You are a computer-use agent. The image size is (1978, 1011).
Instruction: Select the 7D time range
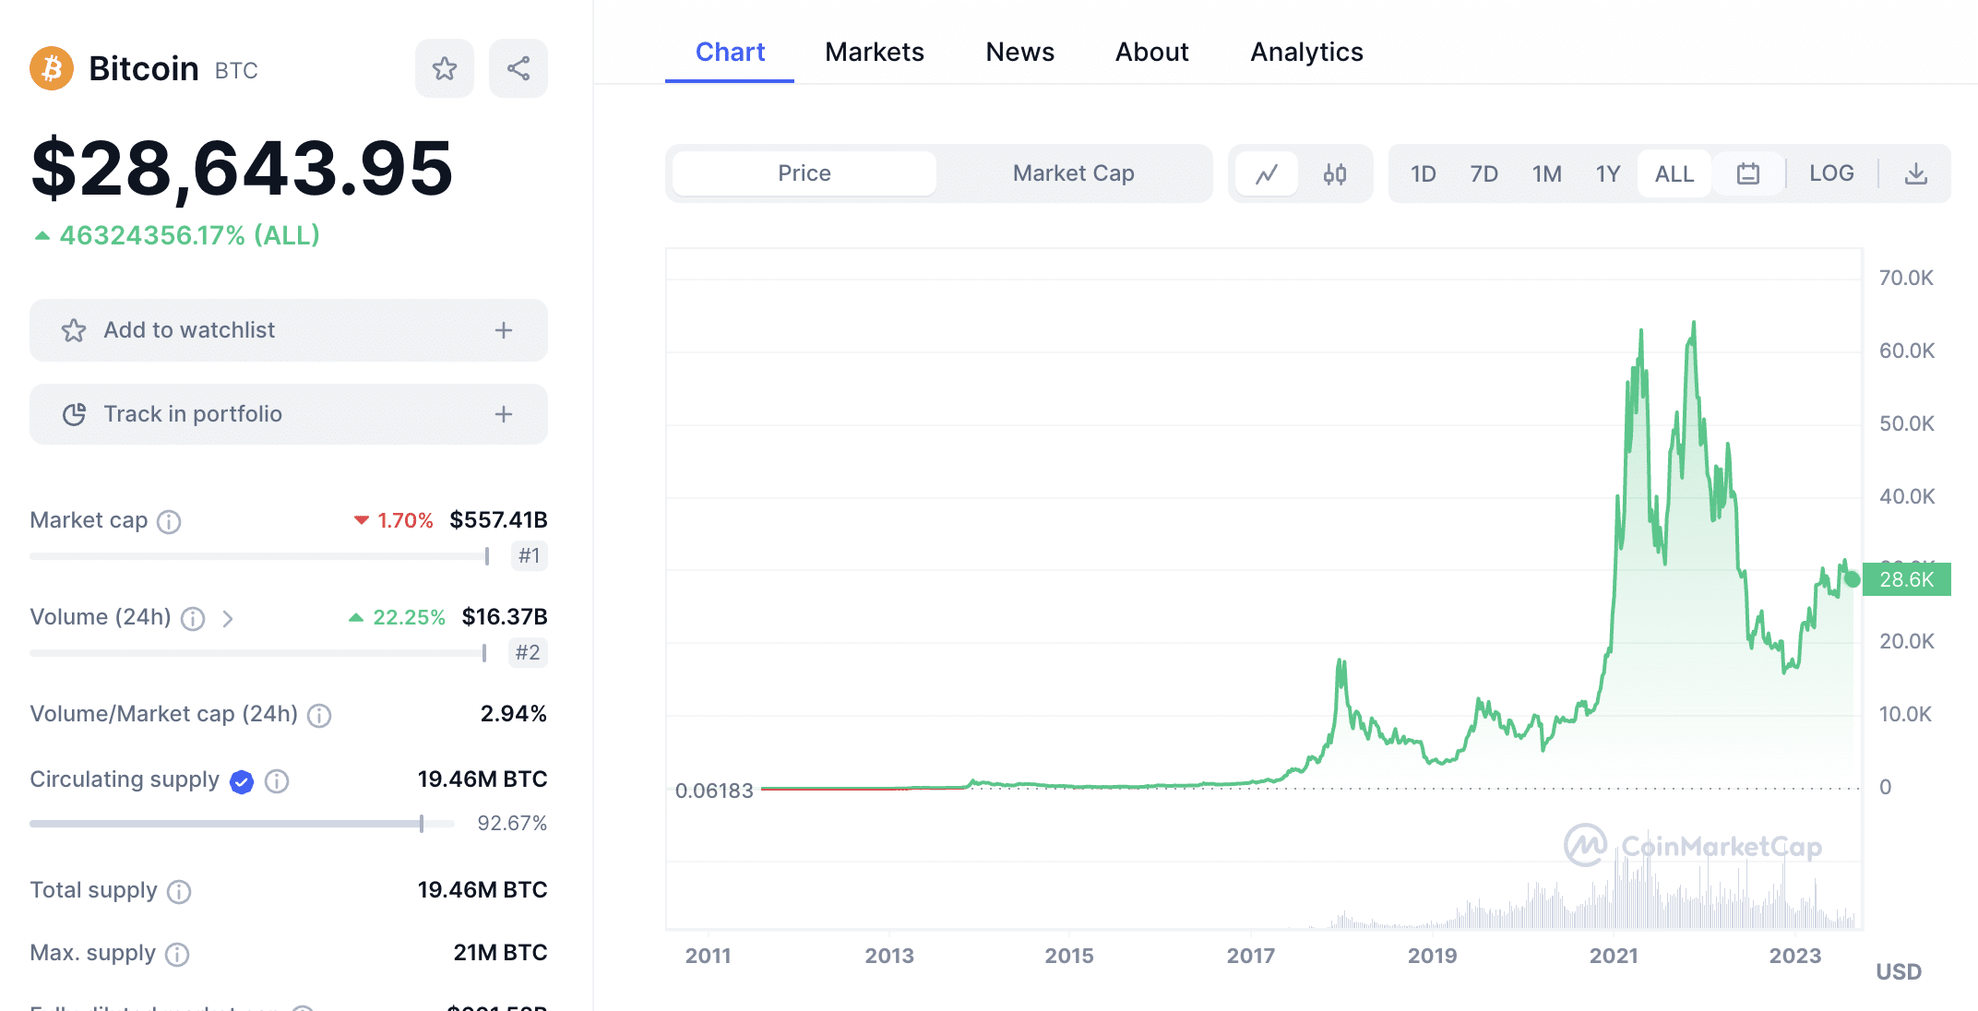tap(1483, 173)
